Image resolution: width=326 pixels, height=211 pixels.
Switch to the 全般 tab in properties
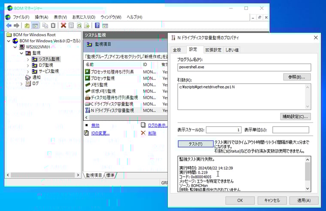coord(177,50)
